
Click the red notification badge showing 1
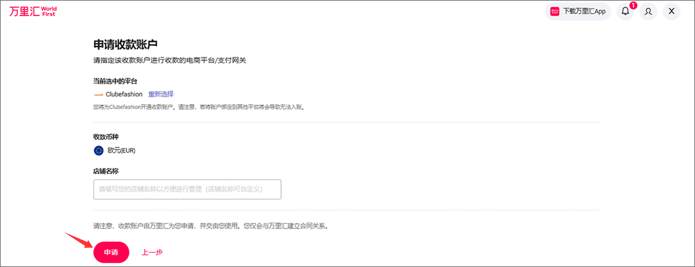coord(633,6)
